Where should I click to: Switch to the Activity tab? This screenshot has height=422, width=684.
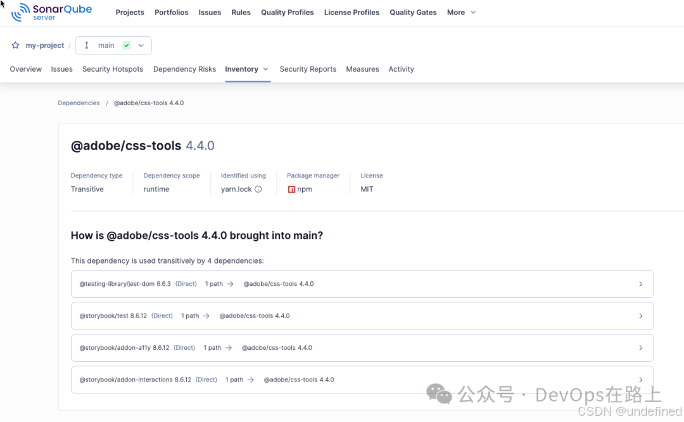pyautogui.click(x=402, y=69)
